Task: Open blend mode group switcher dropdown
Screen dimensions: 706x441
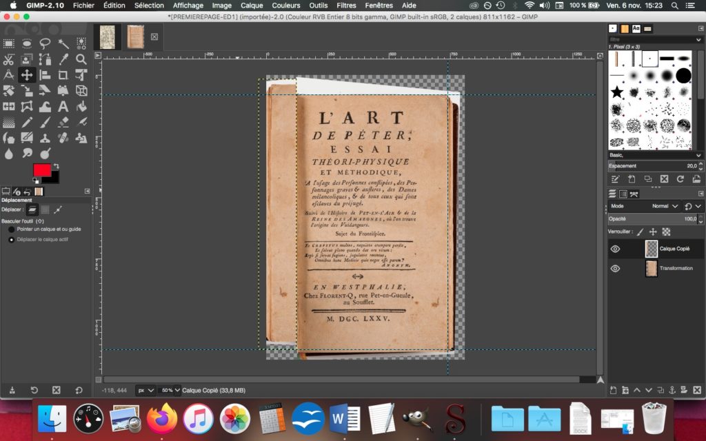Action: pos(692,206)
